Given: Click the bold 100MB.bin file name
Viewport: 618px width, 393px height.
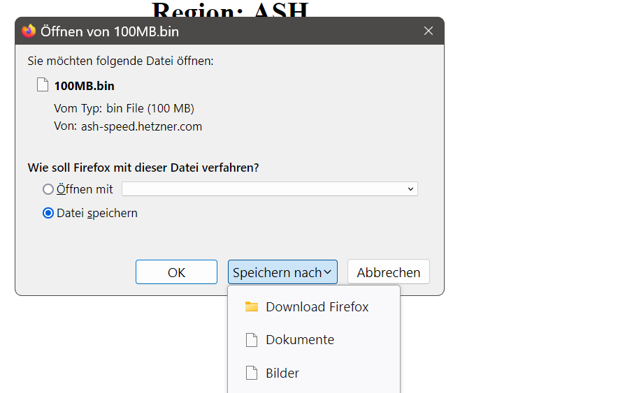Looking at the screenshot, I should [x=84, y=86].
